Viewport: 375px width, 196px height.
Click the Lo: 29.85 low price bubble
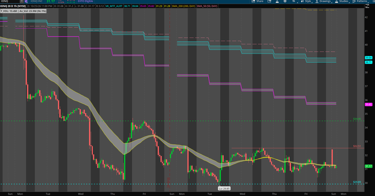pos(224,188)
